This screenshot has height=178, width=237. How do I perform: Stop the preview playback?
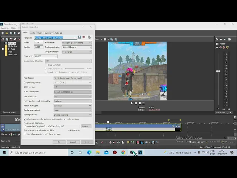click(x=140, y=103)
